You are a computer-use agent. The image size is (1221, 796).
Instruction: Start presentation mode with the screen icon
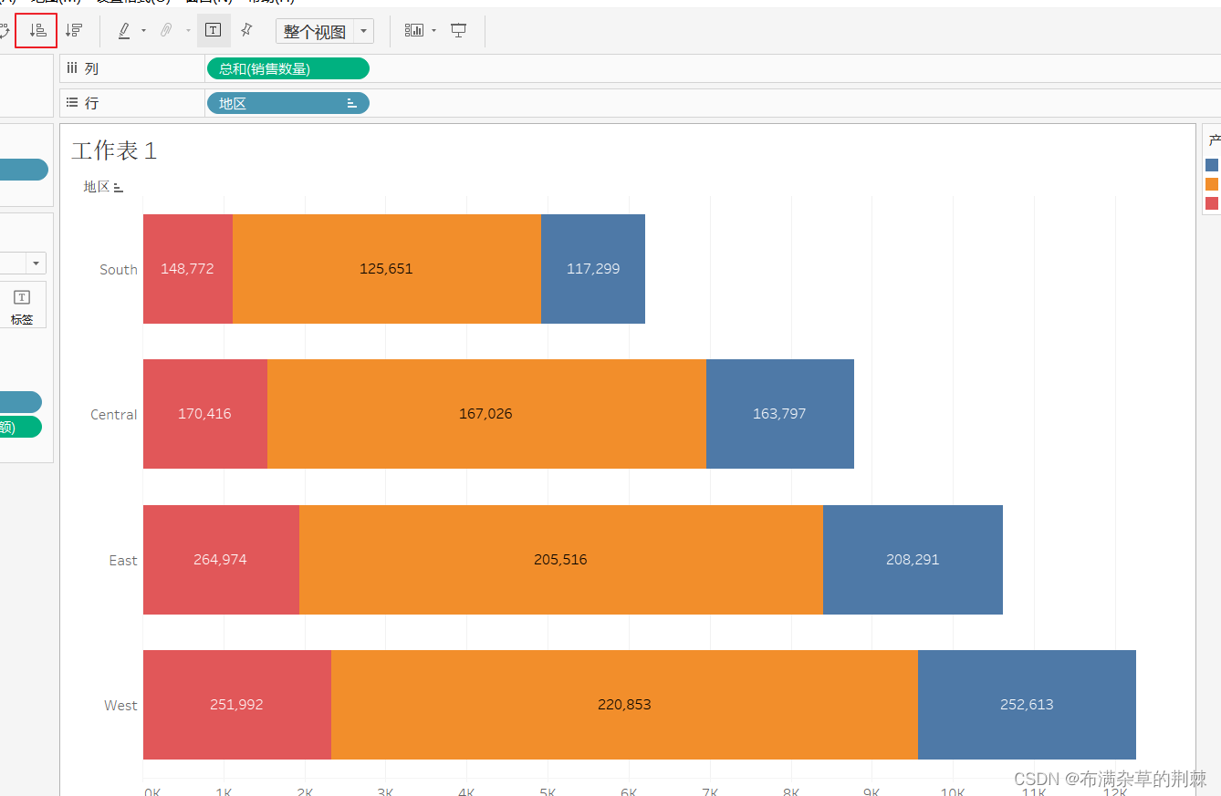459,30
